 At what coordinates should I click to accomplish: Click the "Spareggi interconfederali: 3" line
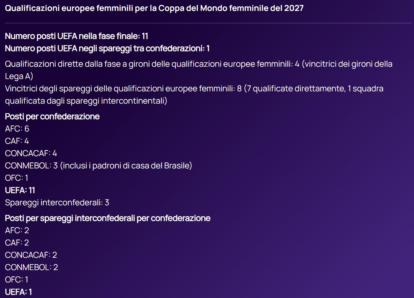[x=57, y=203]
